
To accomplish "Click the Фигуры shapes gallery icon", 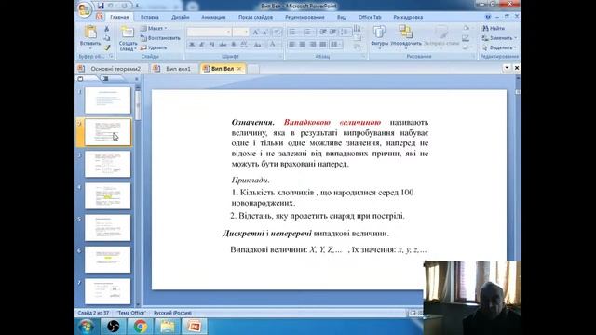I will (379, 32).
